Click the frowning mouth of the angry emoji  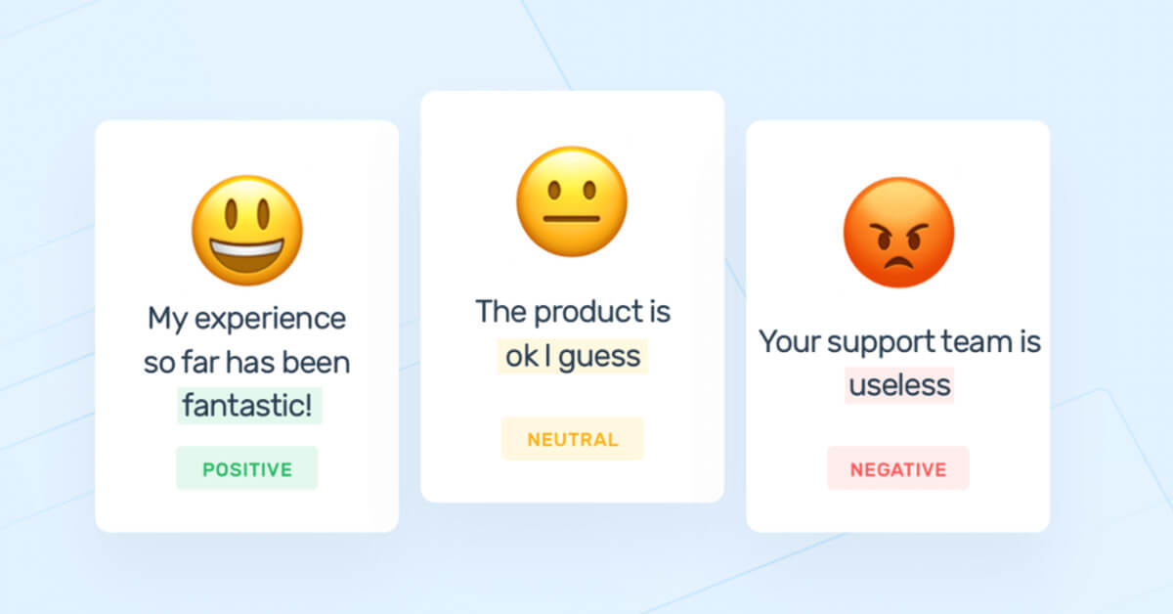898,259
